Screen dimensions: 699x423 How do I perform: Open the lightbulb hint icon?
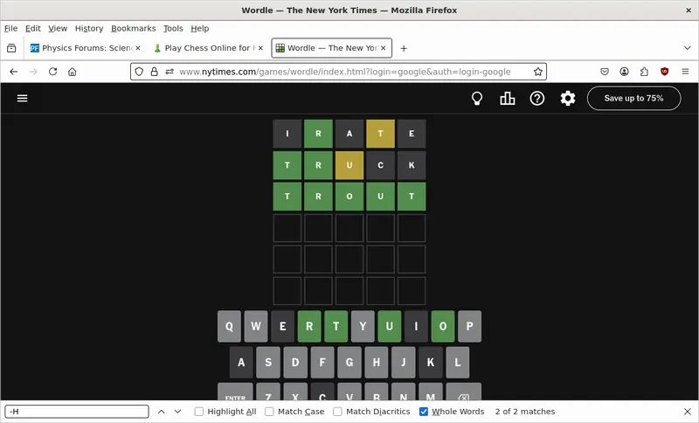477,99
